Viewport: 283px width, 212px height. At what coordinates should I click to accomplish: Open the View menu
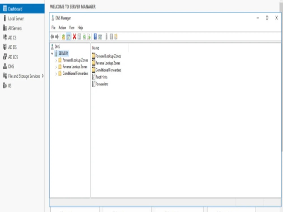pos(71,28)
